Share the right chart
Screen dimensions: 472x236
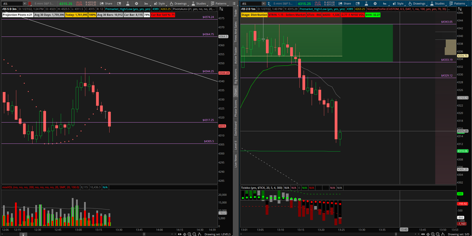click(345, 4)
